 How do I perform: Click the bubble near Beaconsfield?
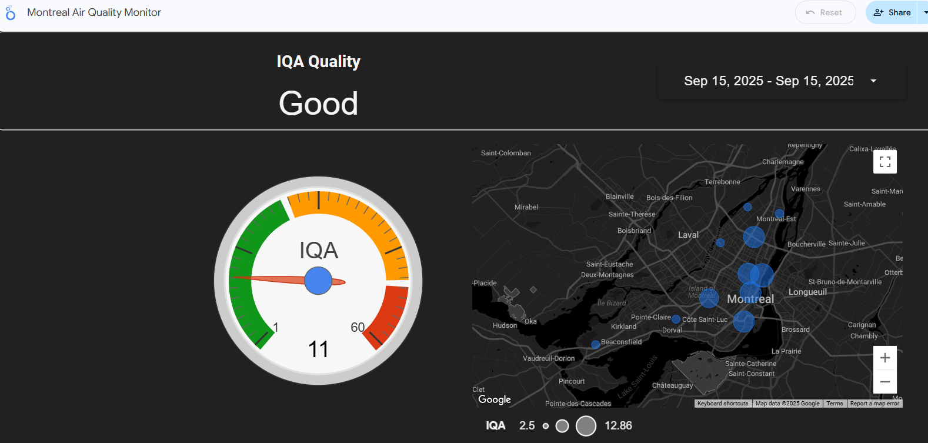[595, 345]
